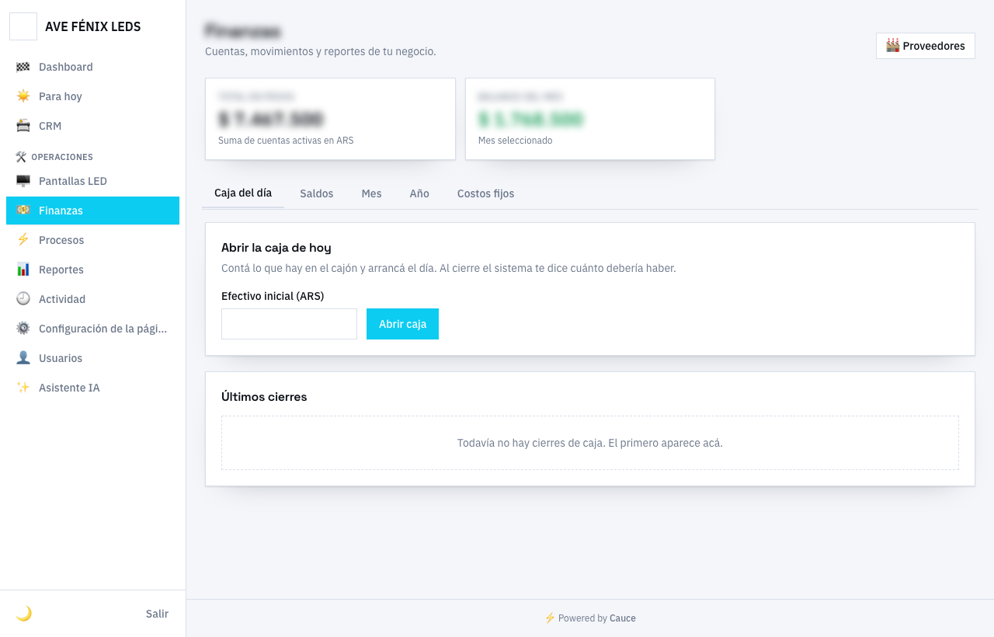Click the AVE FÉNIX LEDS logo box
The height and width of the screenshot is (637, 994).
tap(23, 26)
